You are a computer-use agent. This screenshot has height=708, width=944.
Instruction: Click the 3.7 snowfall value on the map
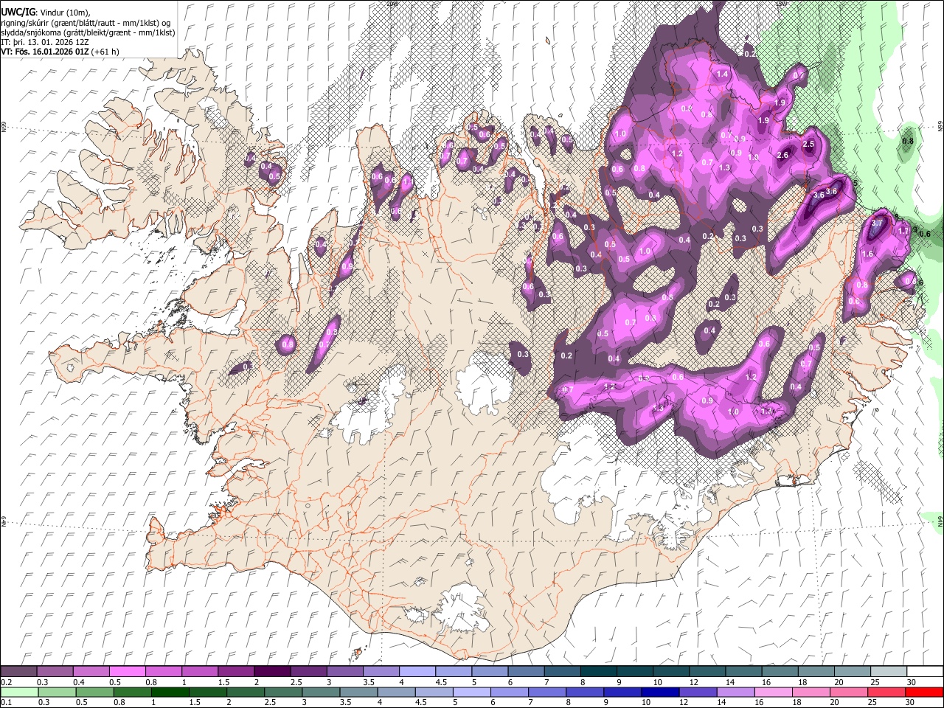click(x=878, y=223)
